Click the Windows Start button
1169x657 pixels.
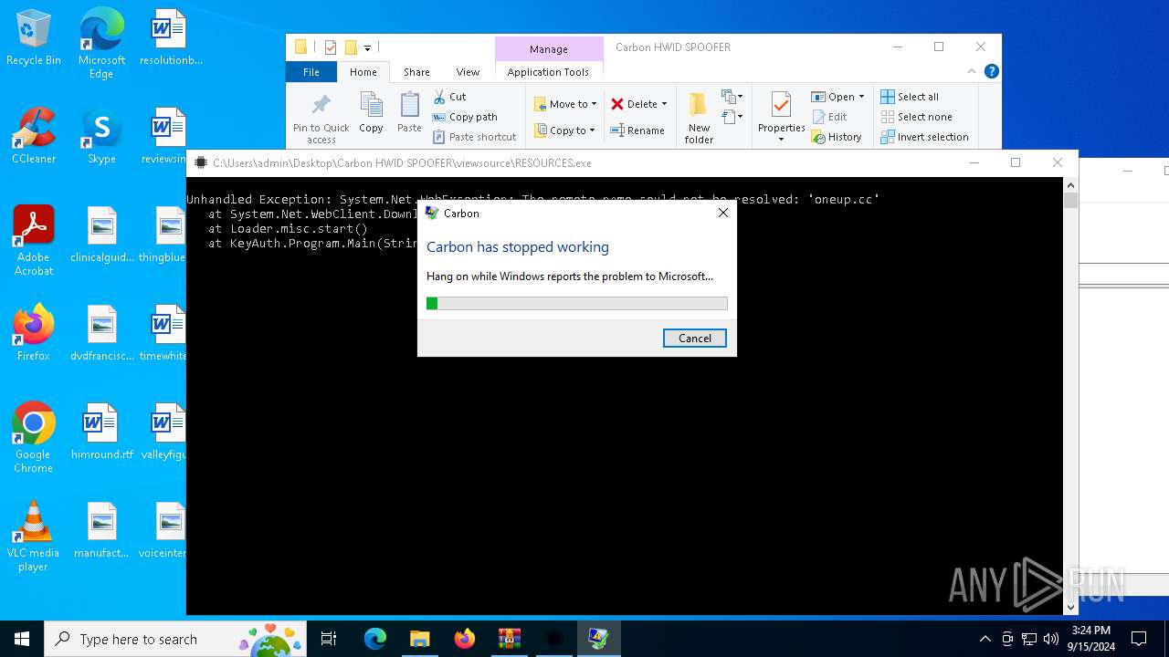(x=22, y=639)
